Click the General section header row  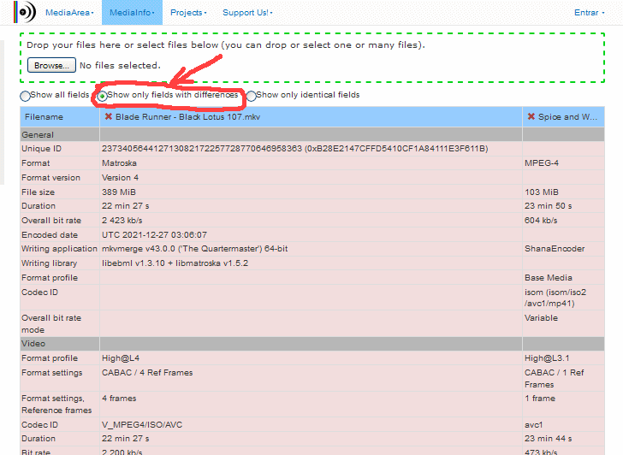(x=312, y=134)
